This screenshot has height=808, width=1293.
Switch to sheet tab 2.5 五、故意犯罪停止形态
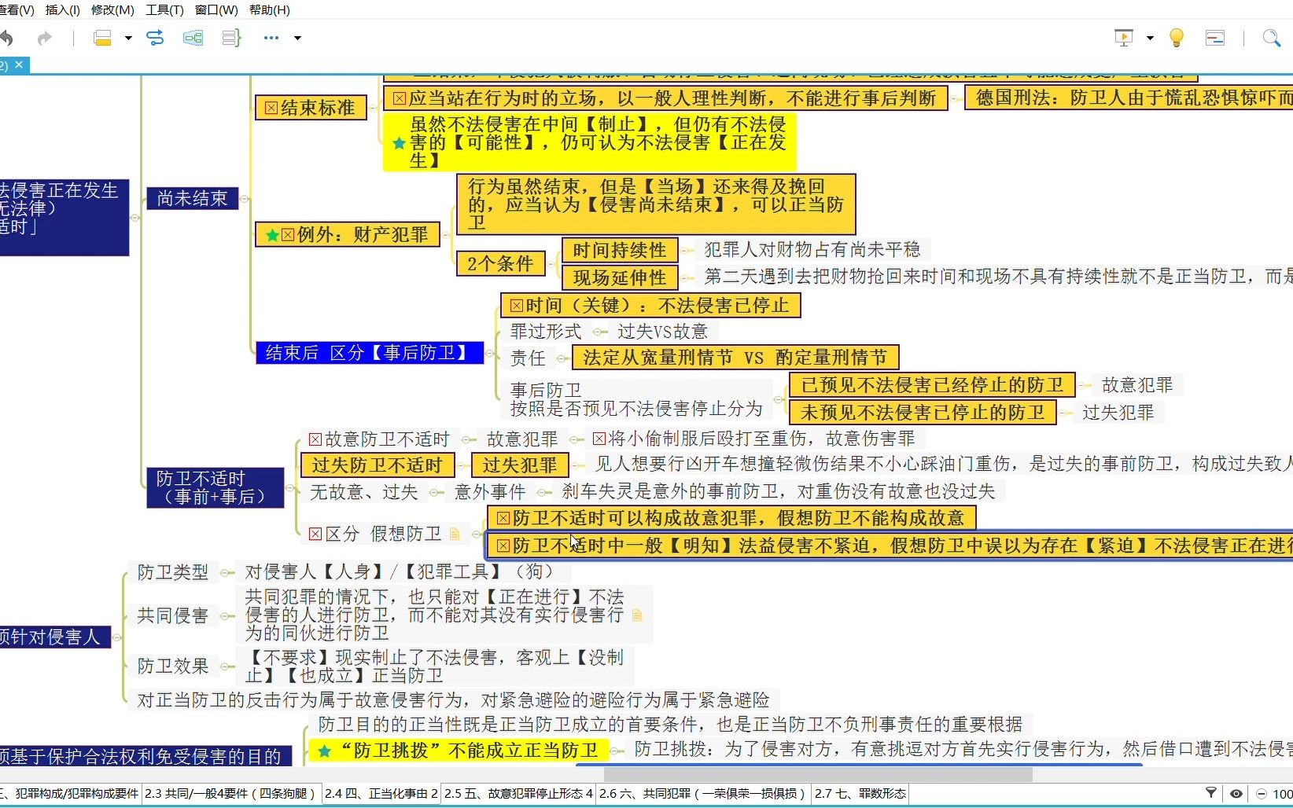[x=518, y=794]
